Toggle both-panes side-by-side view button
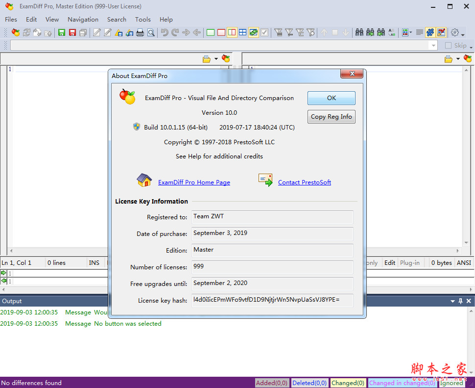 232,32
